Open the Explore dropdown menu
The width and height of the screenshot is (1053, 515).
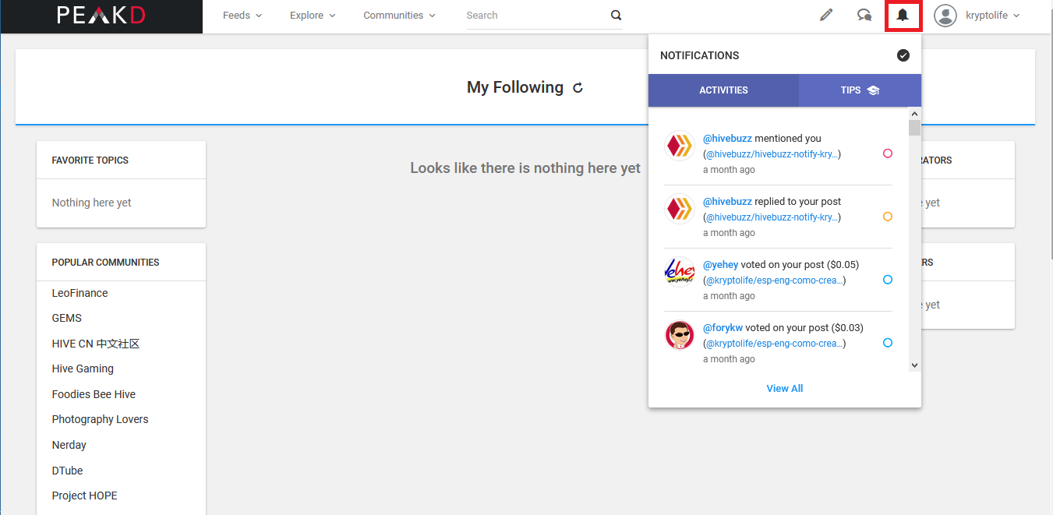pos(312,15)
